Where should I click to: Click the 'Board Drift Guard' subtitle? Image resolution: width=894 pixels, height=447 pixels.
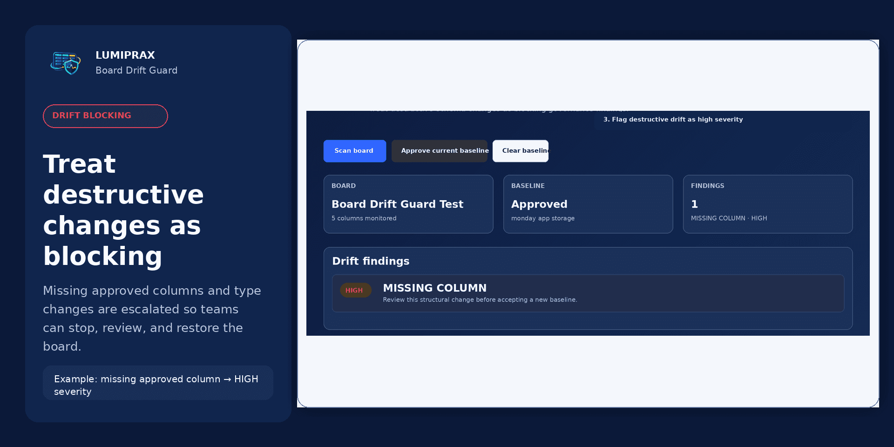(136, 70)
